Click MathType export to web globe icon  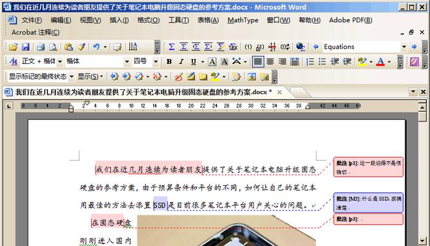coord(300,47)
